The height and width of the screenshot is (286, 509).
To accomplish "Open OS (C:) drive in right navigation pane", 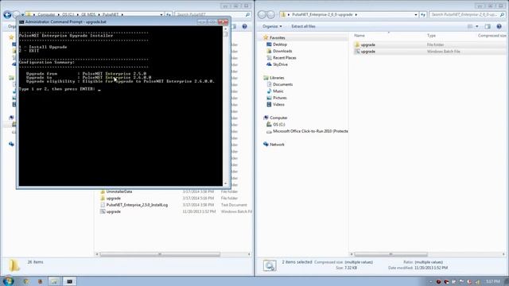I will [x=278, y=125].
